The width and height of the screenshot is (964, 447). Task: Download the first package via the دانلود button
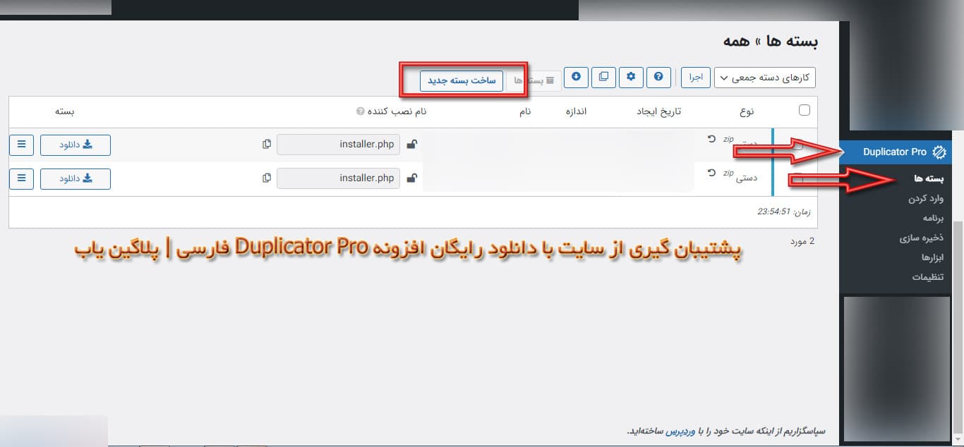pos(75,145)
